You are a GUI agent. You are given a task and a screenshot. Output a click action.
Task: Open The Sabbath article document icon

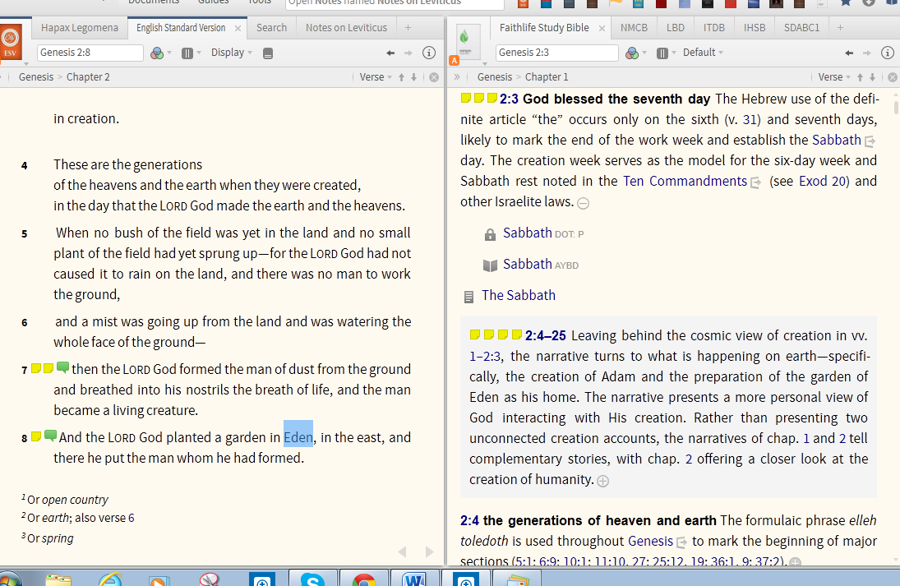click(469, 297)
